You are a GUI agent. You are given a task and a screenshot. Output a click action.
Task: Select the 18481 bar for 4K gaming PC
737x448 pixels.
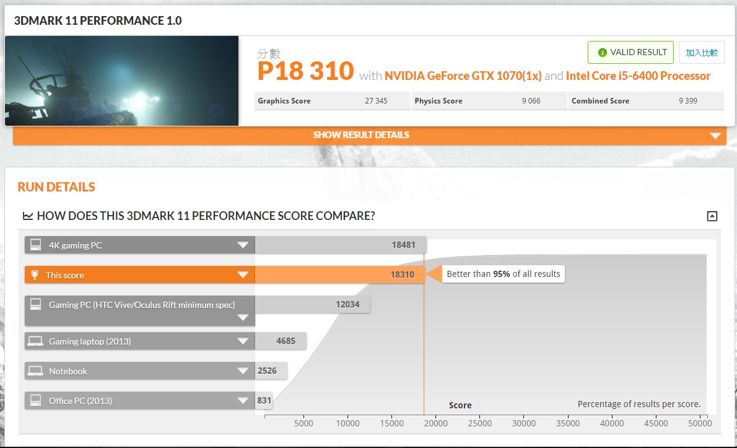click(341, 245)
